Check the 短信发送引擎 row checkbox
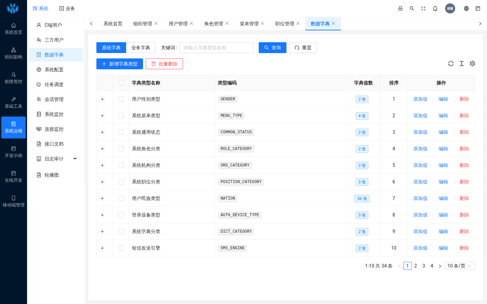The image size is (487, 304). click(x=121, y=248)
